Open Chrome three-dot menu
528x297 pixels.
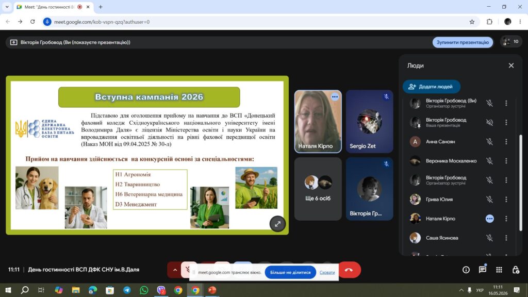point(520,22)
